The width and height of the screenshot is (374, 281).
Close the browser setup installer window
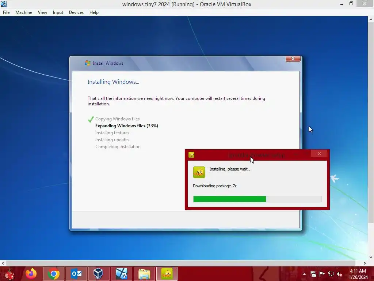coord(319,154)
